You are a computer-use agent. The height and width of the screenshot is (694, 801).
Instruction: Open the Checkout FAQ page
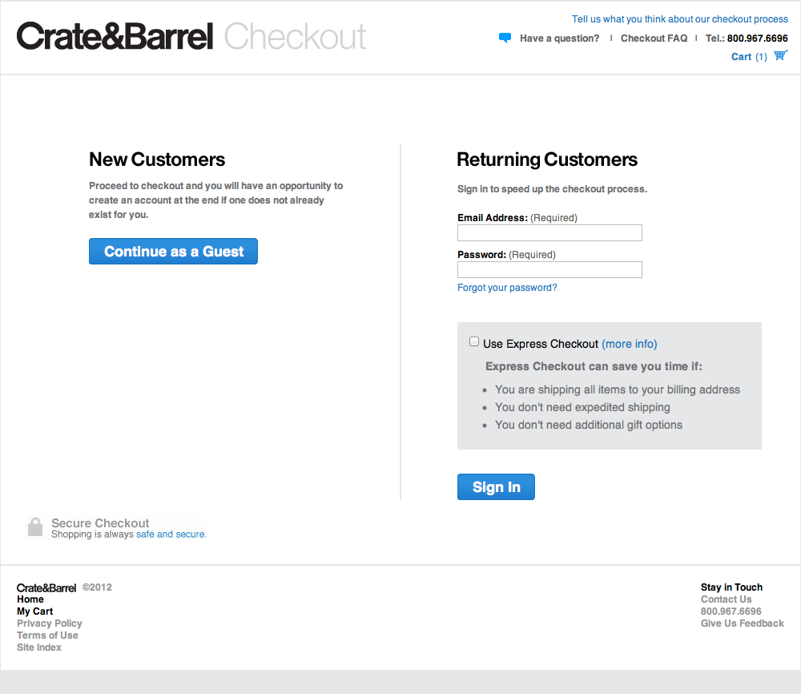coord(654,38)
